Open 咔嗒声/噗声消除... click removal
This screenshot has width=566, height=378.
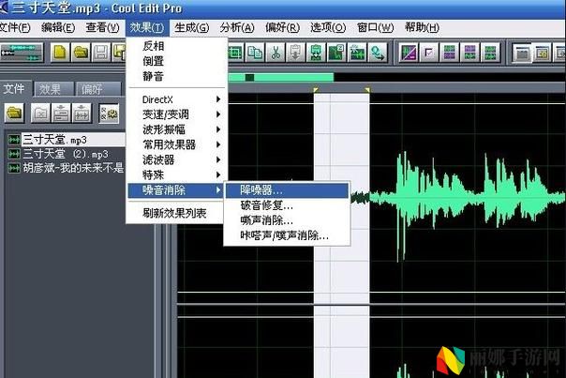click(288, 235)
